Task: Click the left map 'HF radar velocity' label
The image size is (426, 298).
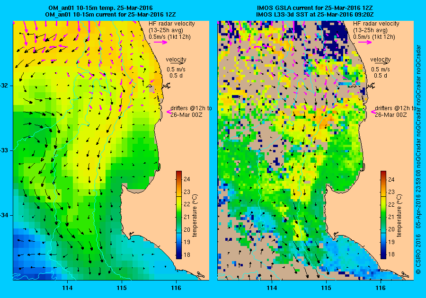Action: [x=172, y=24]
